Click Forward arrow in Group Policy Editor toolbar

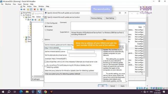35,20
